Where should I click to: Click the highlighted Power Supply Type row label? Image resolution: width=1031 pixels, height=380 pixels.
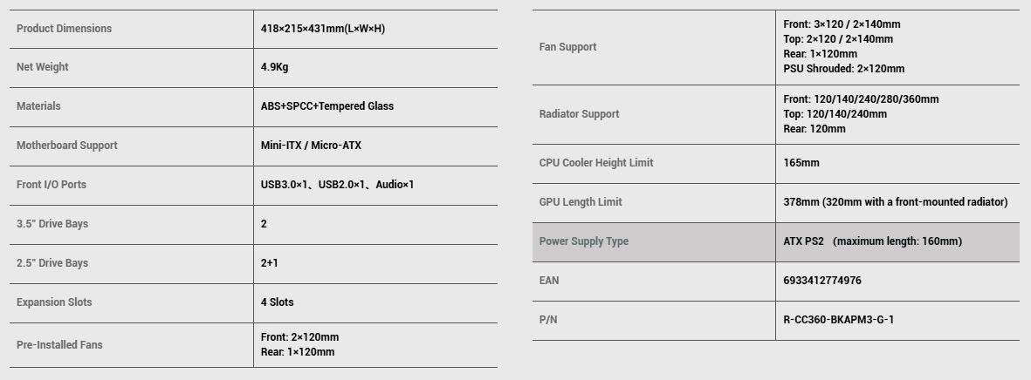(x=583, y=241)
